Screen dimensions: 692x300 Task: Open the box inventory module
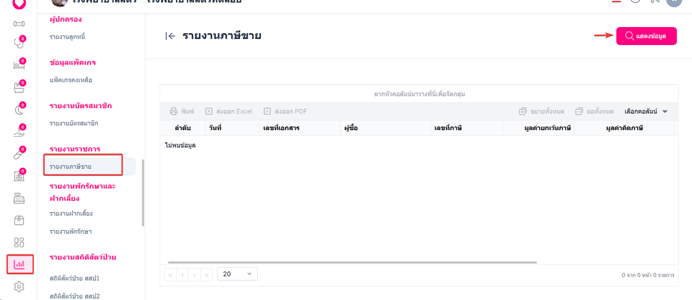[19, 220]
